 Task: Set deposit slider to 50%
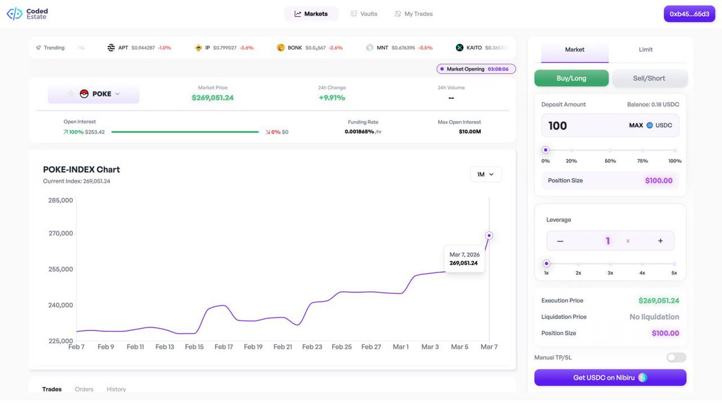610,150
